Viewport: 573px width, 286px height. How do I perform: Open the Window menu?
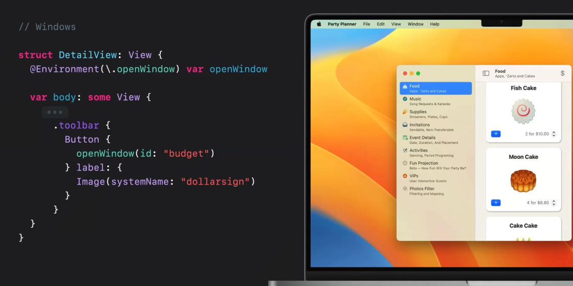click(x=415, y=24)
